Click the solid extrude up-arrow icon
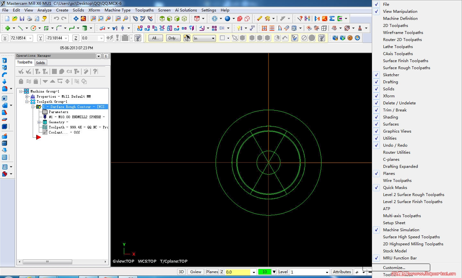 click(x=4, y=61)
